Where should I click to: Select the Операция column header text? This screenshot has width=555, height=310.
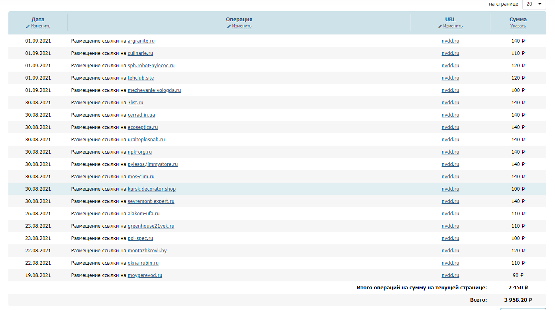(x=239, y=19)
